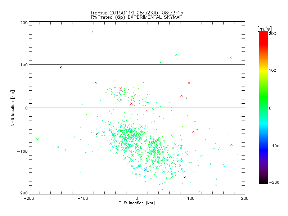Click the 200 tick label on the N-S axis
This screenshot has height=216, width=288.
(x=24, y=23)
